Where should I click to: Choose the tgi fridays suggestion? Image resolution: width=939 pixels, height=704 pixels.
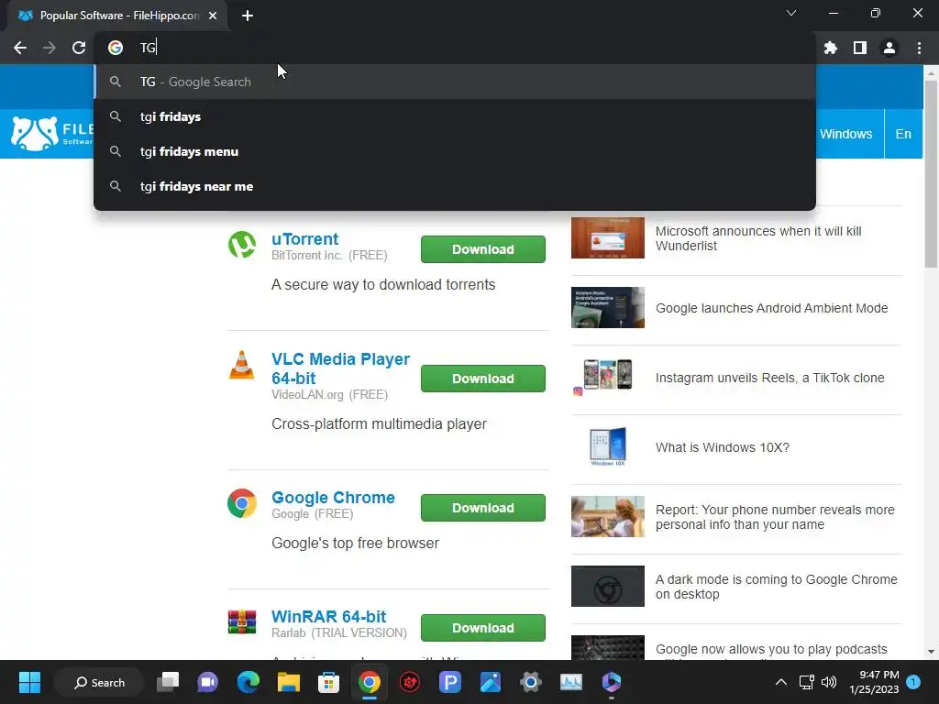[455, 116]
